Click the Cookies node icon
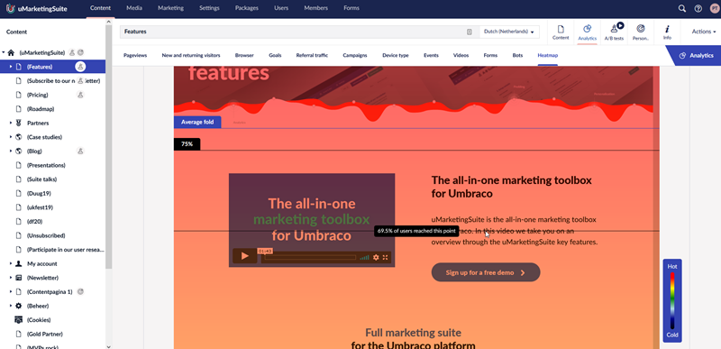 point(19,320)
